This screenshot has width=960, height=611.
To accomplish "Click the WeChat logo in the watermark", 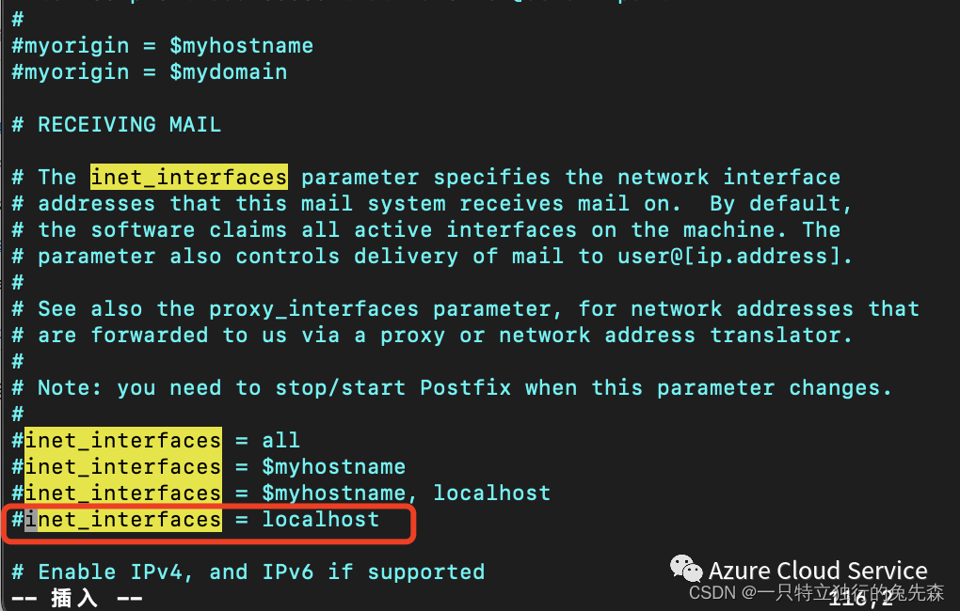I will [x=686, y=569].
